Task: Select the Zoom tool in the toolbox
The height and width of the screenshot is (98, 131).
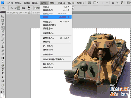Action: (2, 89)
